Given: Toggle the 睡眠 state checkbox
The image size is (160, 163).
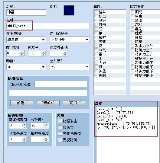Looking at the screenshot, I should [132, 33].
